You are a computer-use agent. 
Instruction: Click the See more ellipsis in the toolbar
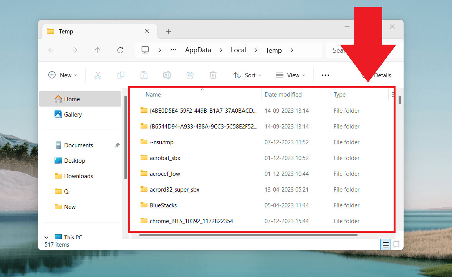[x=325, y=75]
